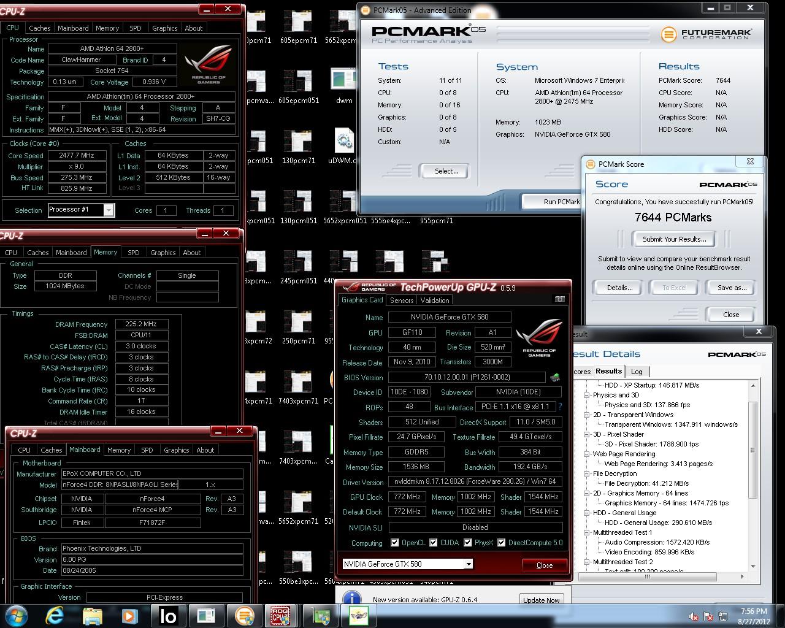This screenshot has width=785, height=628.
Task: Click GPU-Z BIOS save chip icon
Action: click(x=555, y=377)
